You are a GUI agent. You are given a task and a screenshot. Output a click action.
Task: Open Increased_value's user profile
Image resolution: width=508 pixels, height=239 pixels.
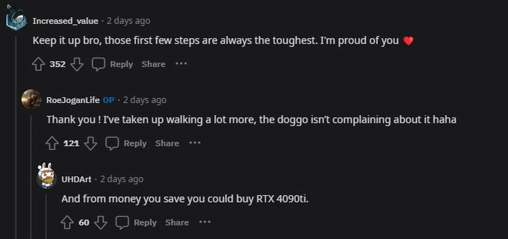[65, 21]
